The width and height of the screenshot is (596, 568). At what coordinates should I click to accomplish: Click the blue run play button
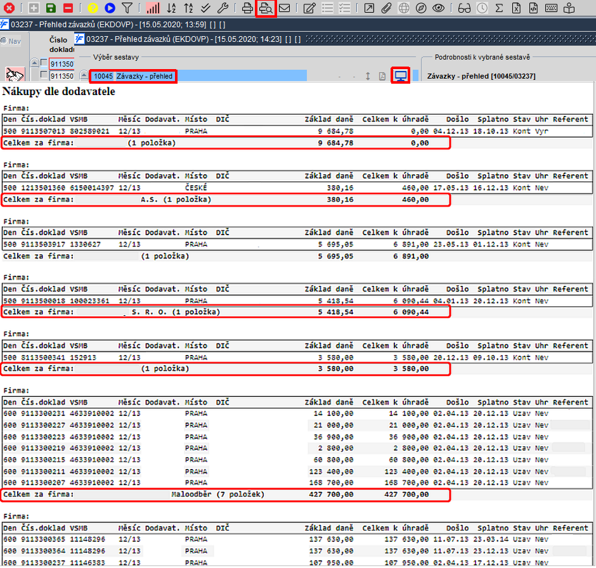[110, 8]
